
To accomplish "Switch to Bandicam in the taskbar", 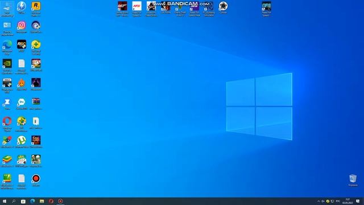I will coord(60,201).
